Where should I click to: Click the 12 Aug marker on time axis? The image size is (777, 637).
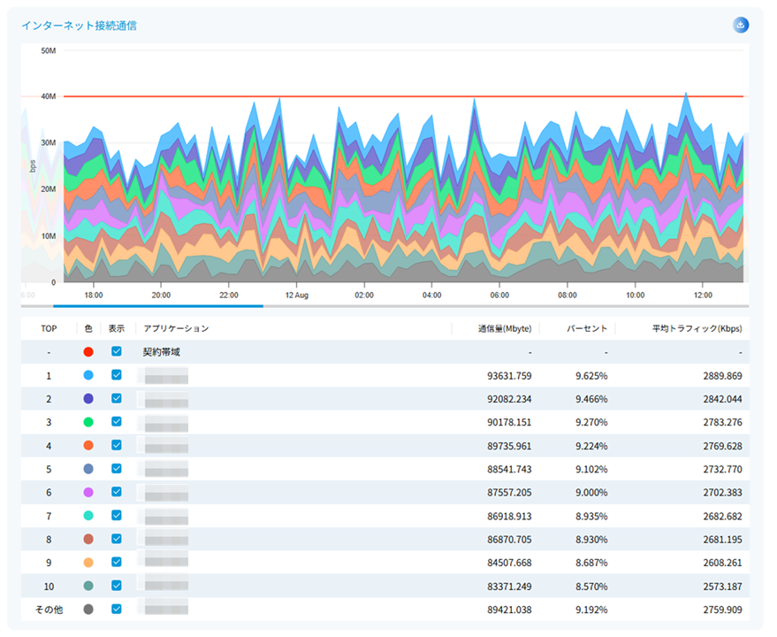point(296,295)
